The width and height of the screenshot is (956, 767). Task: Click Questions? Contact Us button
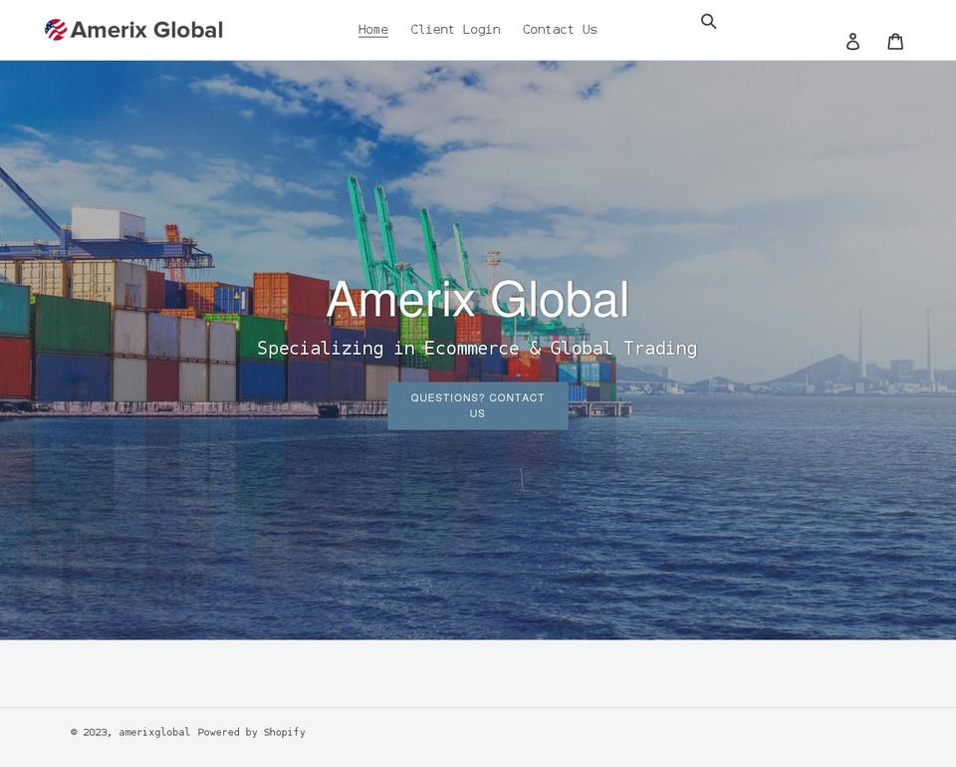pos(477,405)
